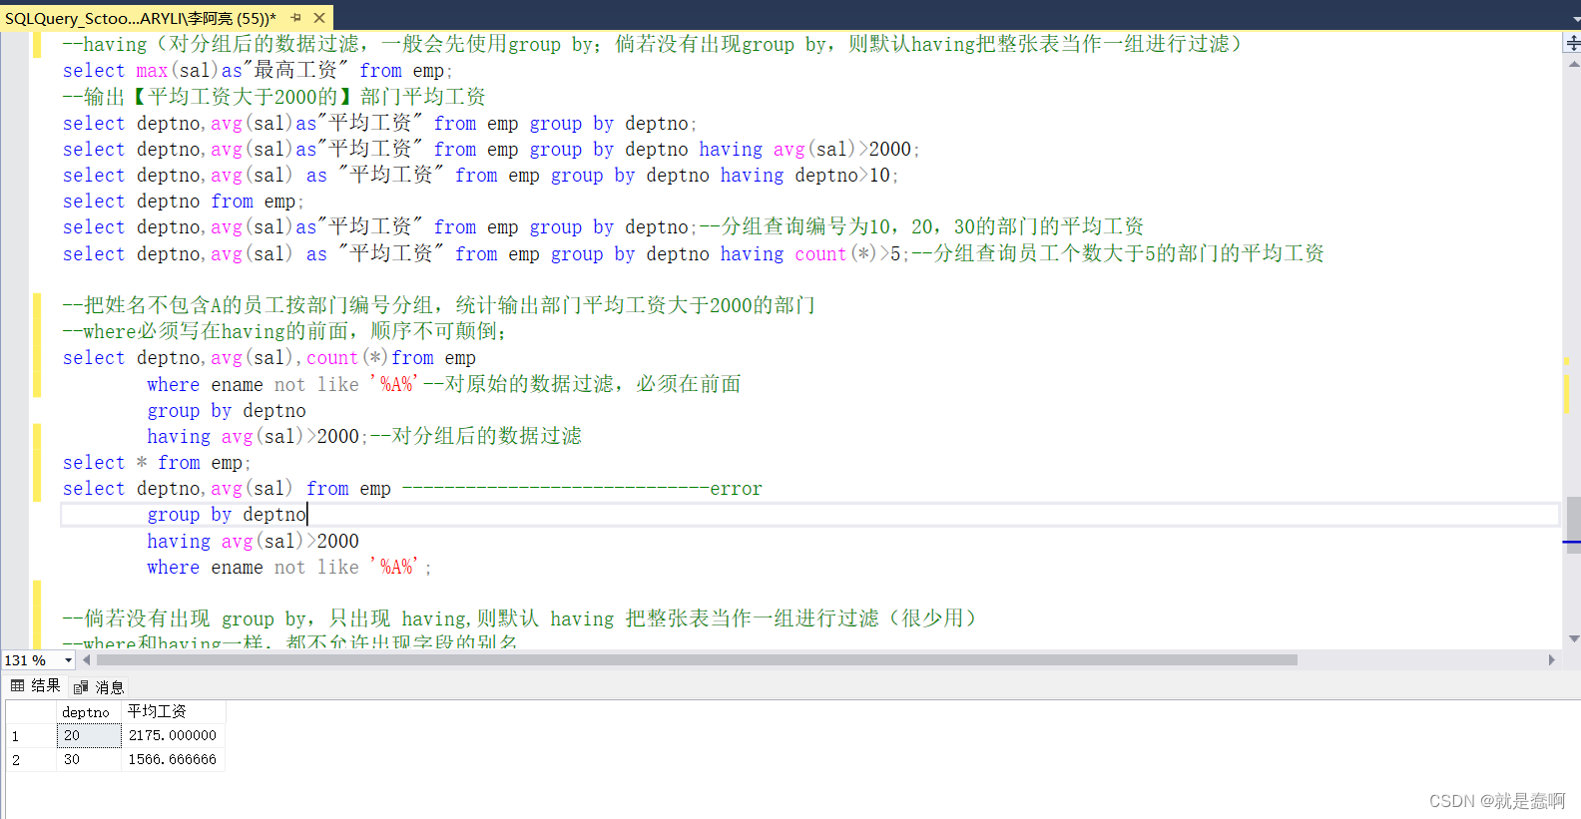The image size is (1581, 819).
Task: Click the '------error' comment text
Action: (x=582, y=489)
